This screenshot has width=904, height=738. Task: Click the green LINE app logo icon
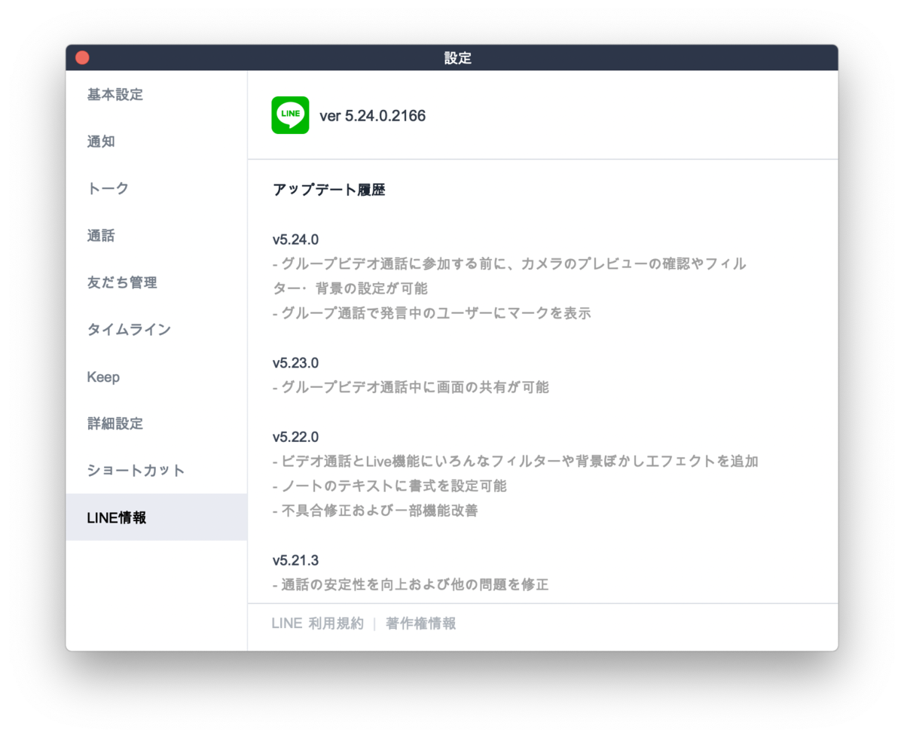(290, 115)
